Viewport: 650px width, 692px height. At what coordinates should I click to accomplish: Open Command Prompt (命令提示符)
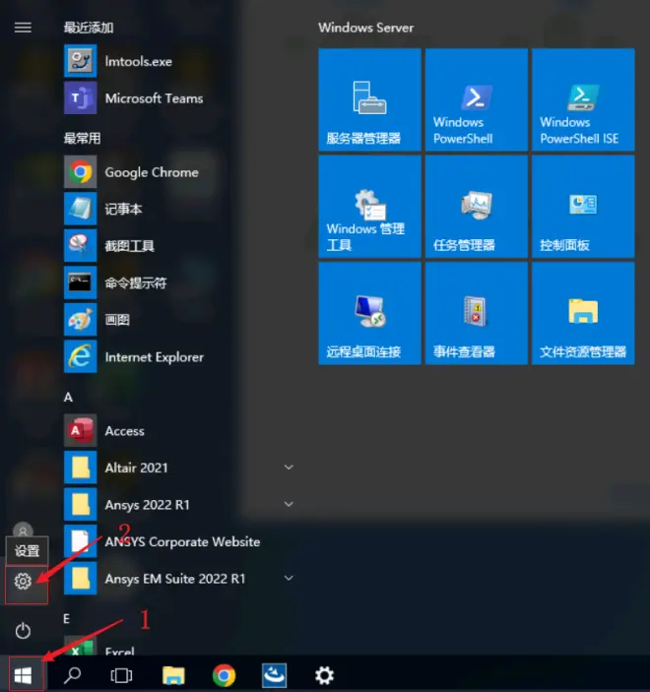click(179, 283)
